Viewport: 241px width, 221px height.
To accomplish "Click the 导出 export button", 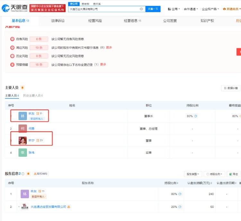I will coord(234,174).
